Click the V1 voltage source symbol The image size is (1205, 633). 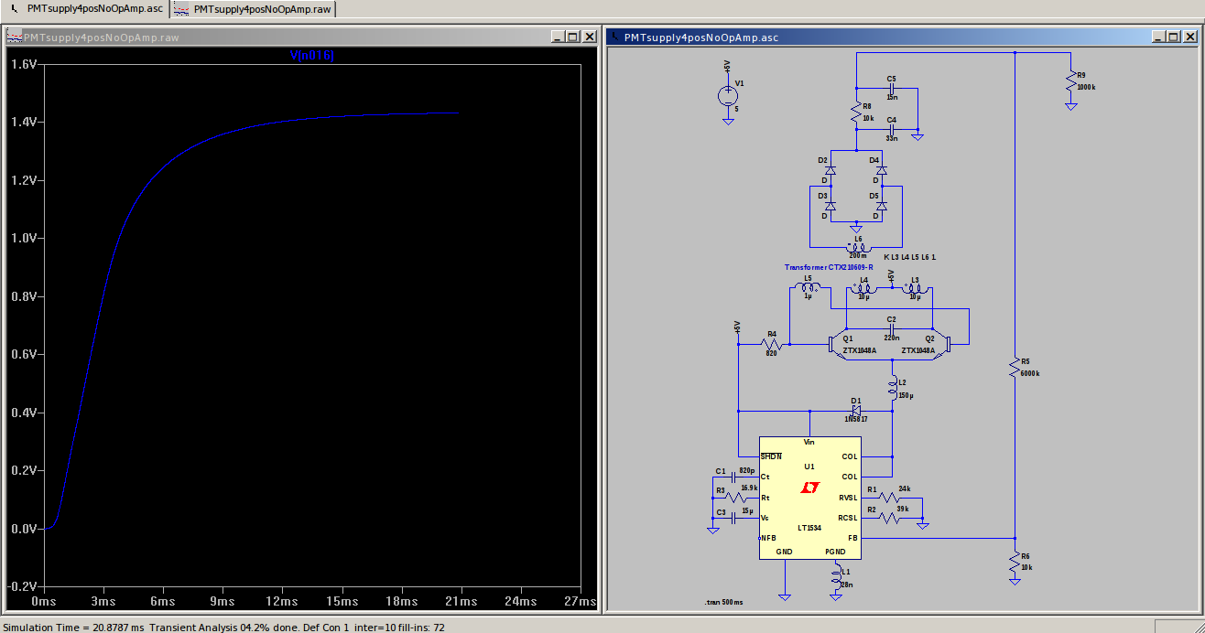coord(728,96)
